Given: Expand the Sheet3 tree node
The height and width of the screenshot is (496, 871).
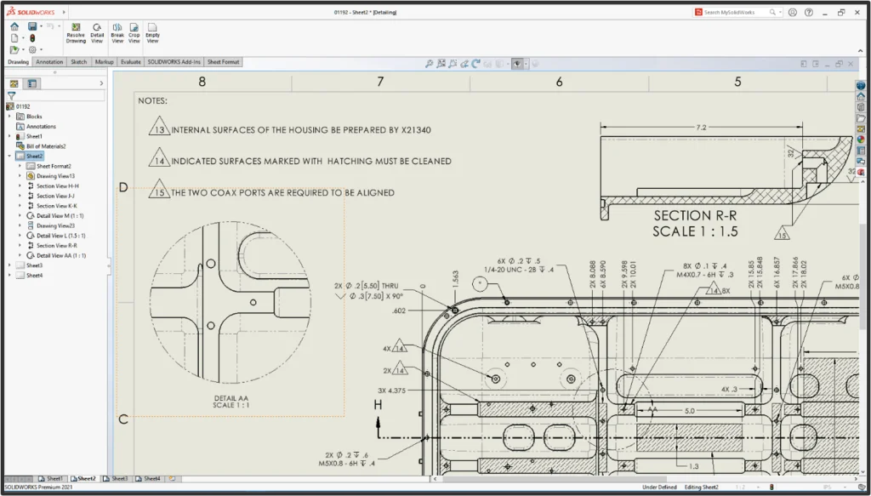Looking at the screenshot, I should (x=9, y=265).
